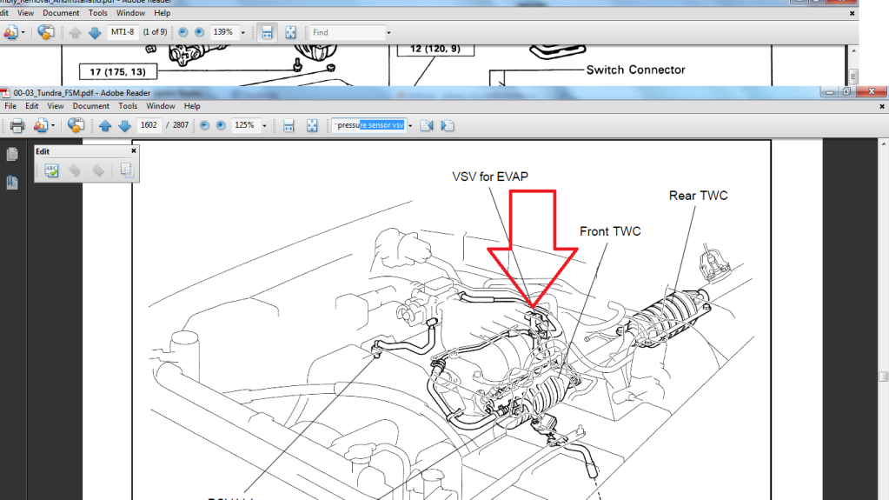Screen dimensions: 889x500
Task: Open Edit menu in Tundra FSM window
Action: 32,106
